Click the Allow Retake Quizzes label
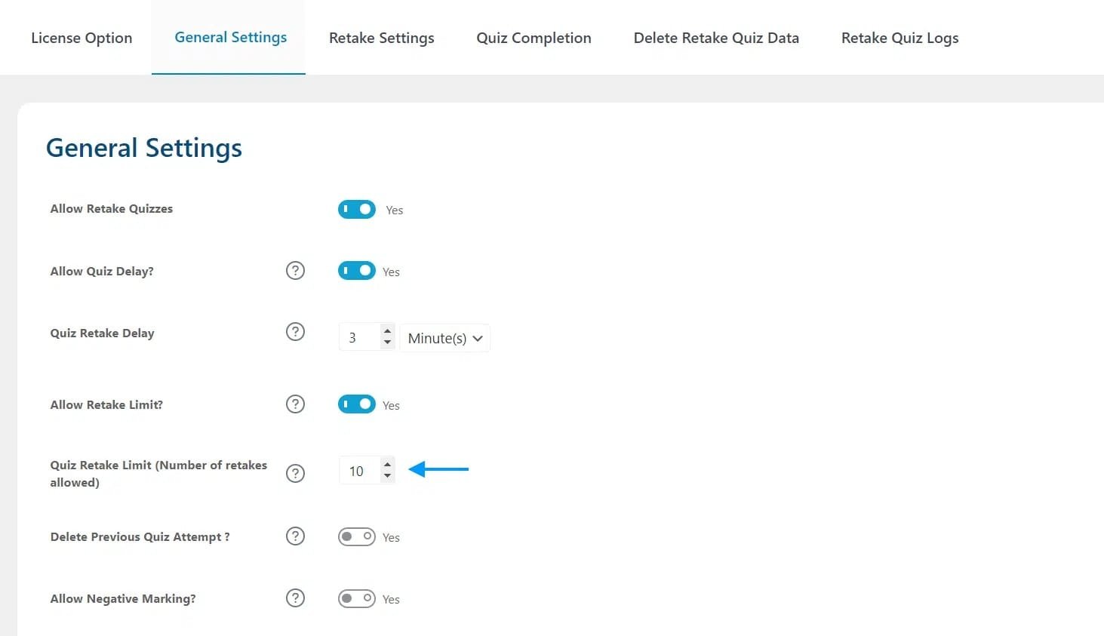This screenshot has height=636, width=1104. click(x=112, y=208)
